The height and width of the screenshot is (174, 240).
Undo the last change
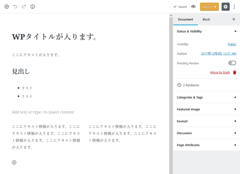(x=15, y=7)
